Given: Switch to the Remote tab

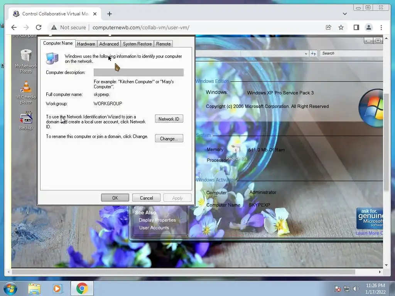Looking at the screenshot, I should tap(163, 44).
